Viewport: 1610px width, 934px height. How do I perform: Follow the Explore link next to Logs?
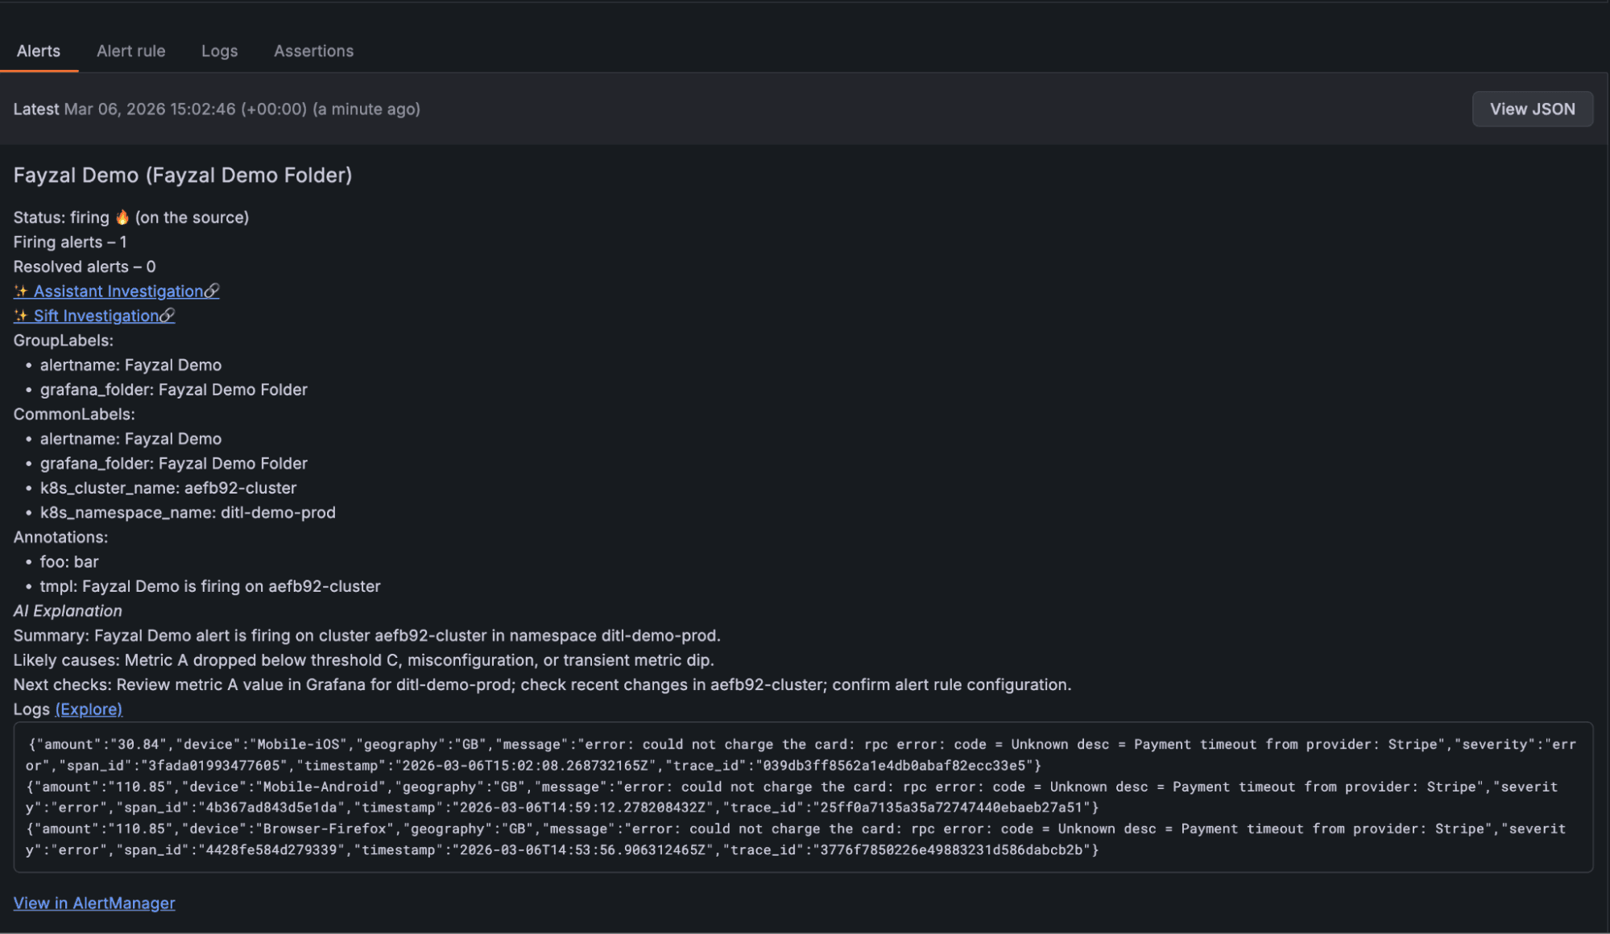pos(89,709)
